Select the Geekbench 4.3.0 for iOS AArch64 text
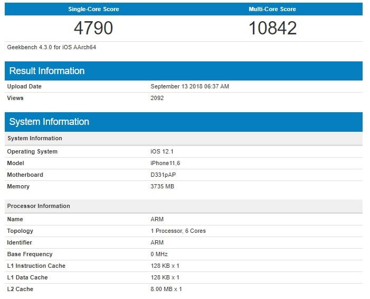The image size is (370, 299). (52, 47)
